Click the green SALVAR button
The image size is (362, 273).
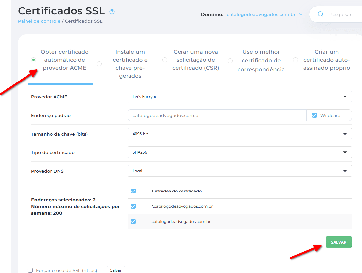point(338,242)
